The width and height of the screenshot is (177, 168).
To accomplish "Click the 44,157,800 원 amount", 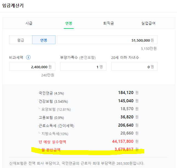I will (x=125, y=141).
